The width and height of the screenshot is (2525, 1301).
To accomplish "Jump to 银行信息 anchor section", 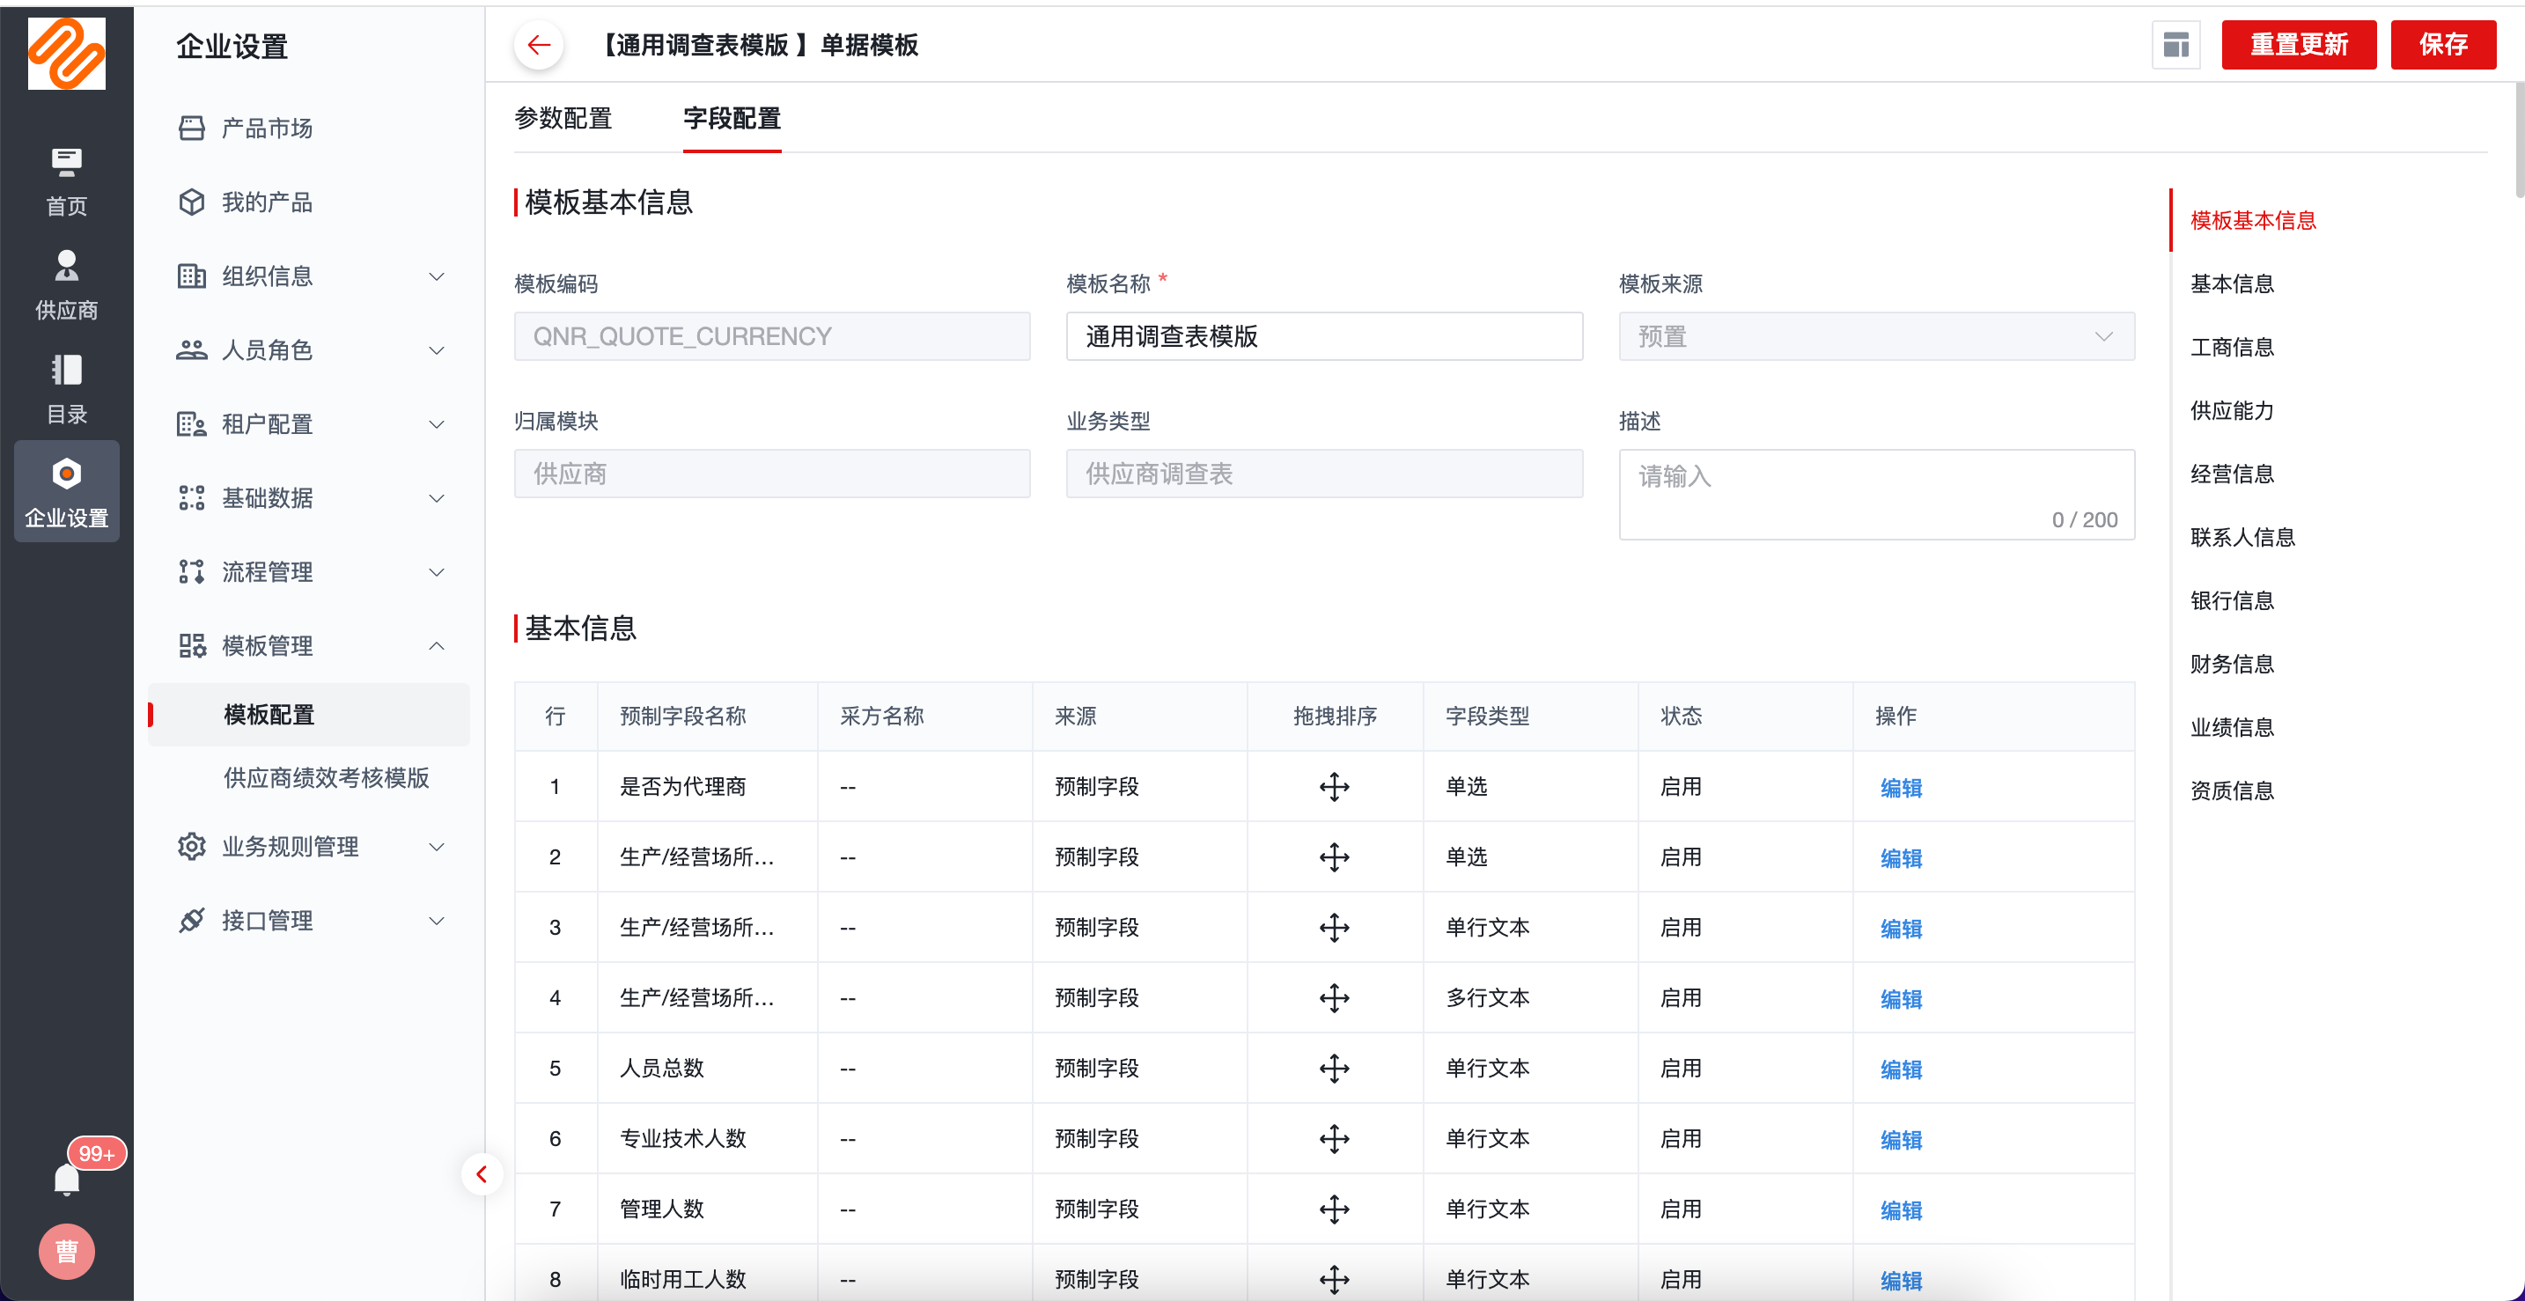I will click(x=2232, y=600).
